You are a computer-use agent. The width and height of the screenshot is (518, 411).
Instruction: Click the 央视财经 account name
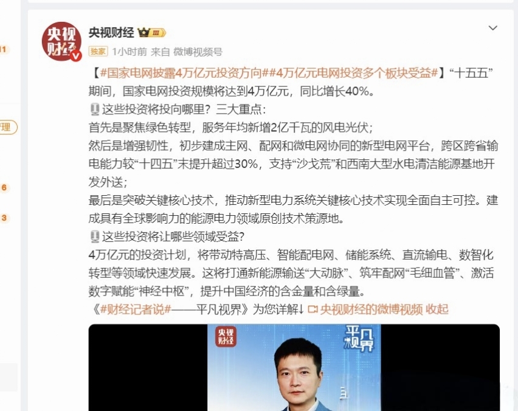point(111,33)
